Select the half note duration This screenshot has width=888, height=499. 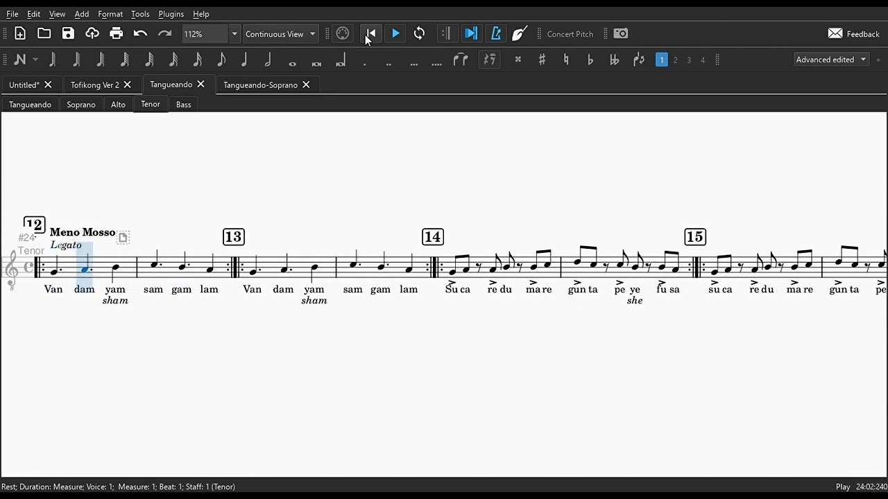pos(268,60)
